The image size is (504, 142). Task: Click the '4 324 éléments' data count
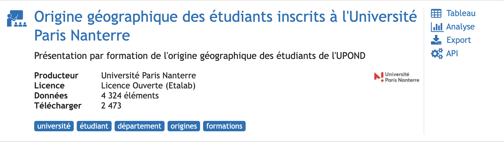pos(130,96)
